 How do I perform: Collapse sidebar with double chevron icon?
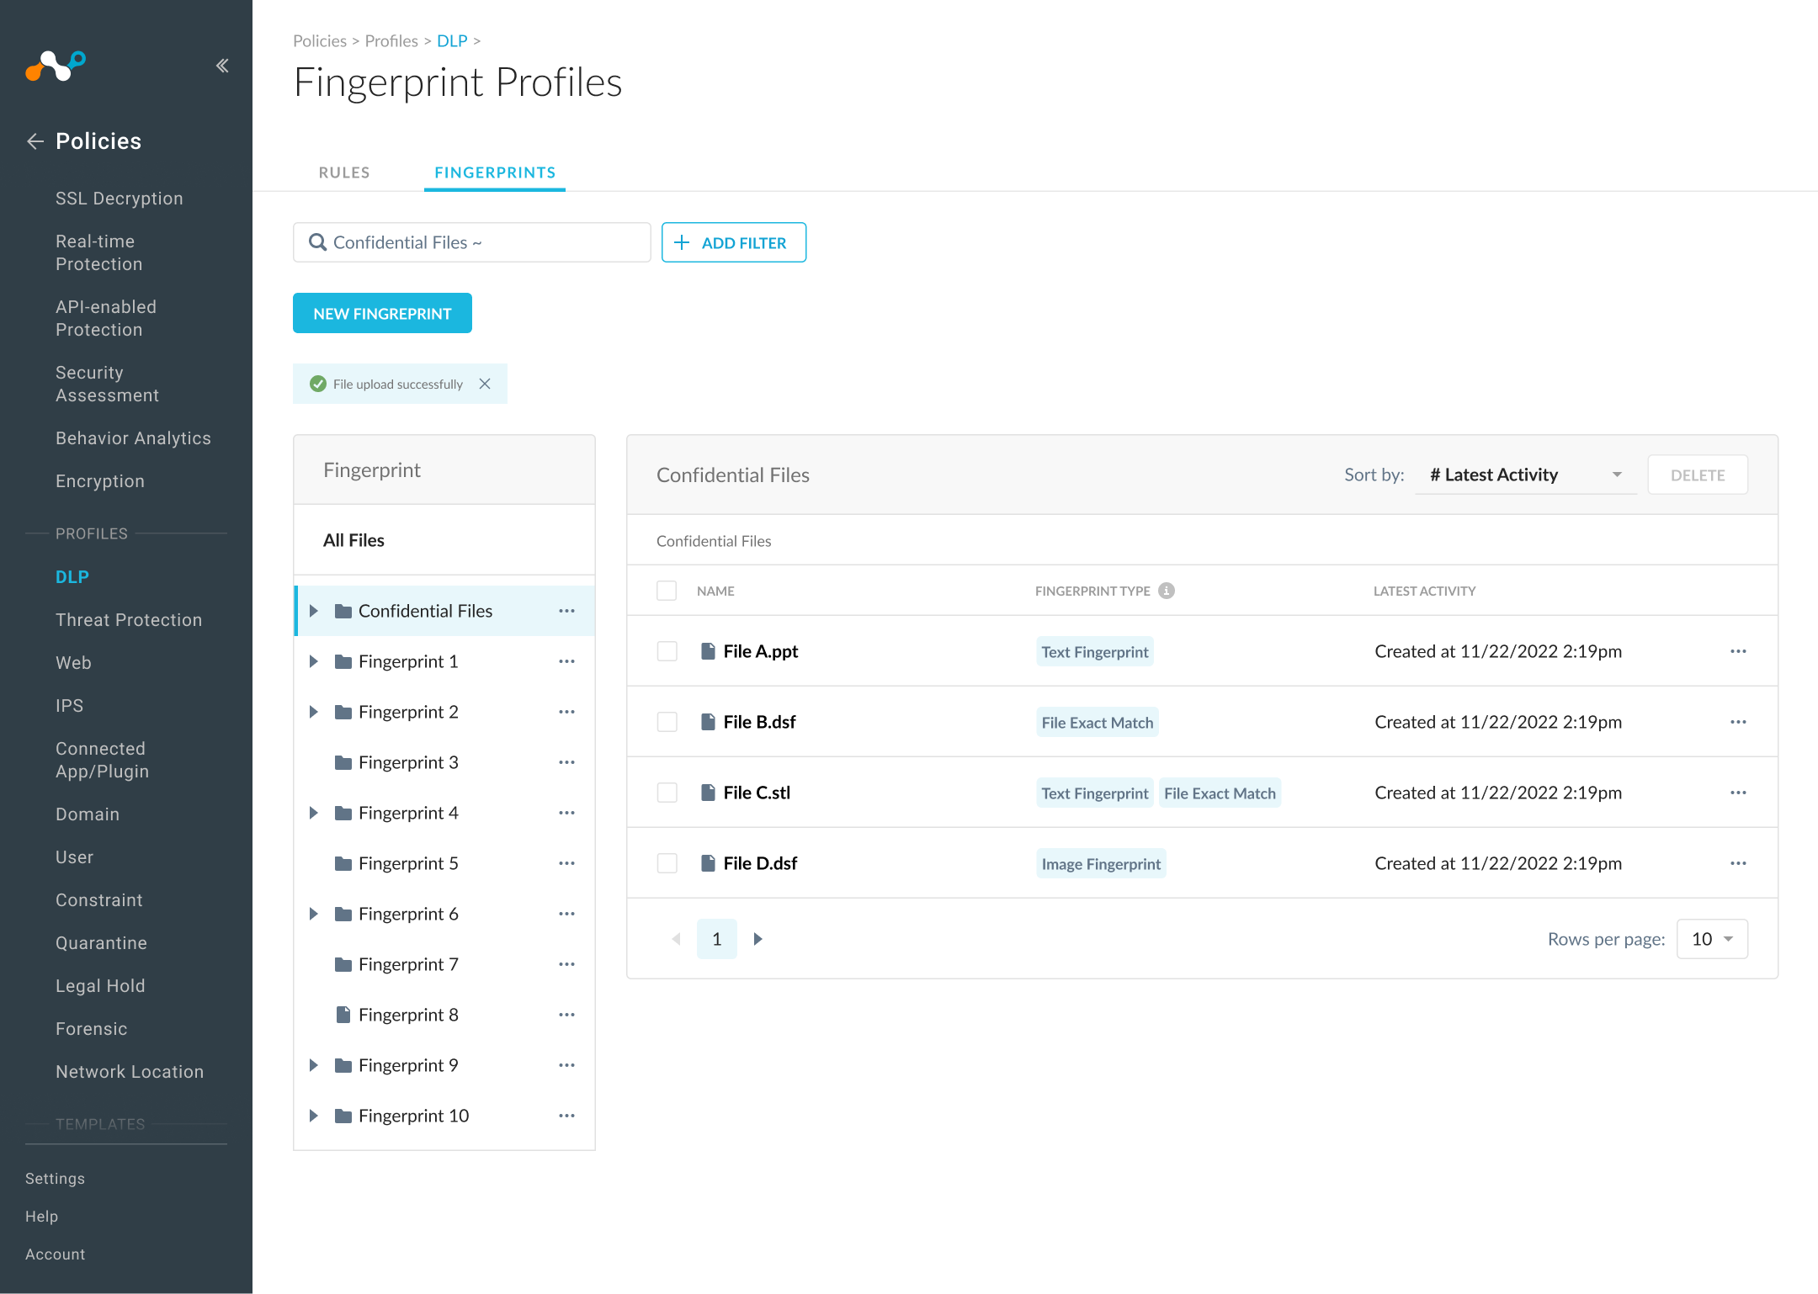point(222,66)
